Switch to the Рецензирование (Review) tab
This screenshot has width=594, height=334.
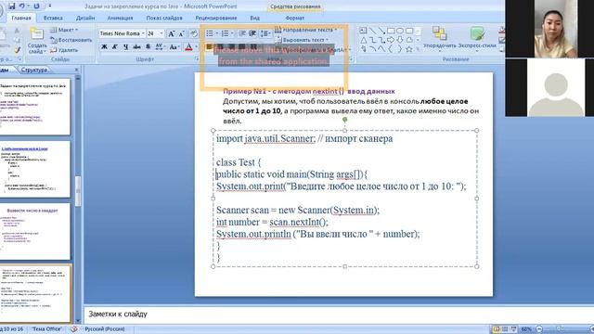click(216, 18)
